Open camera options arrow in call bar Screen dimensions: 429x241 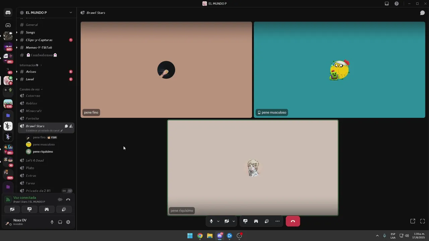click(x=234, y=221)
